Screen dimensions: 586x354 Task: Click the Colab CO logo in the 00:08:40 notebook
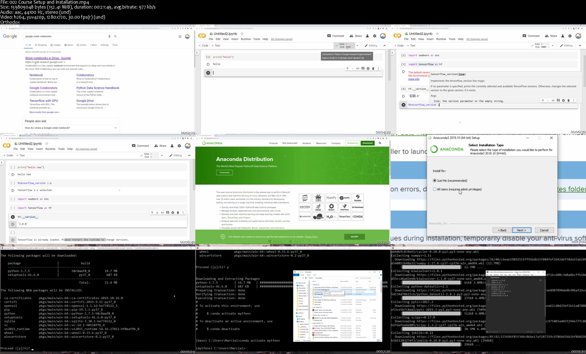[7, 146]
